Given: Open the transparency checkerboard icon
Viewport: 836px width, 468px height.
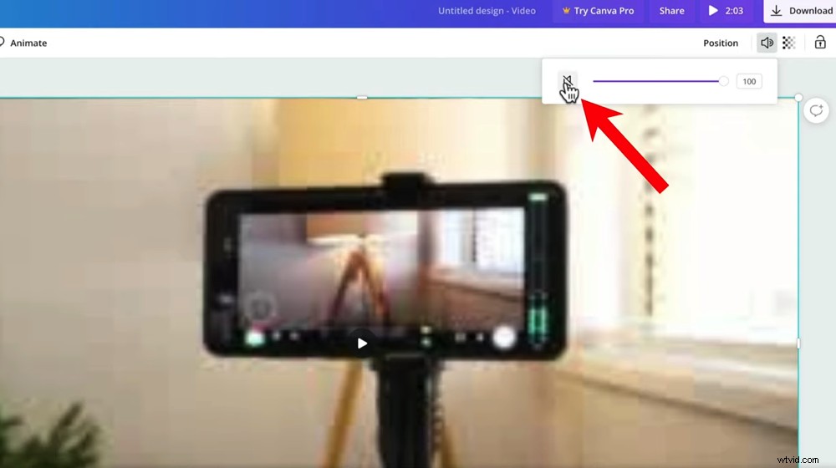Looking at the screenshot, I should pyautogui.click(x=788, y=43).
